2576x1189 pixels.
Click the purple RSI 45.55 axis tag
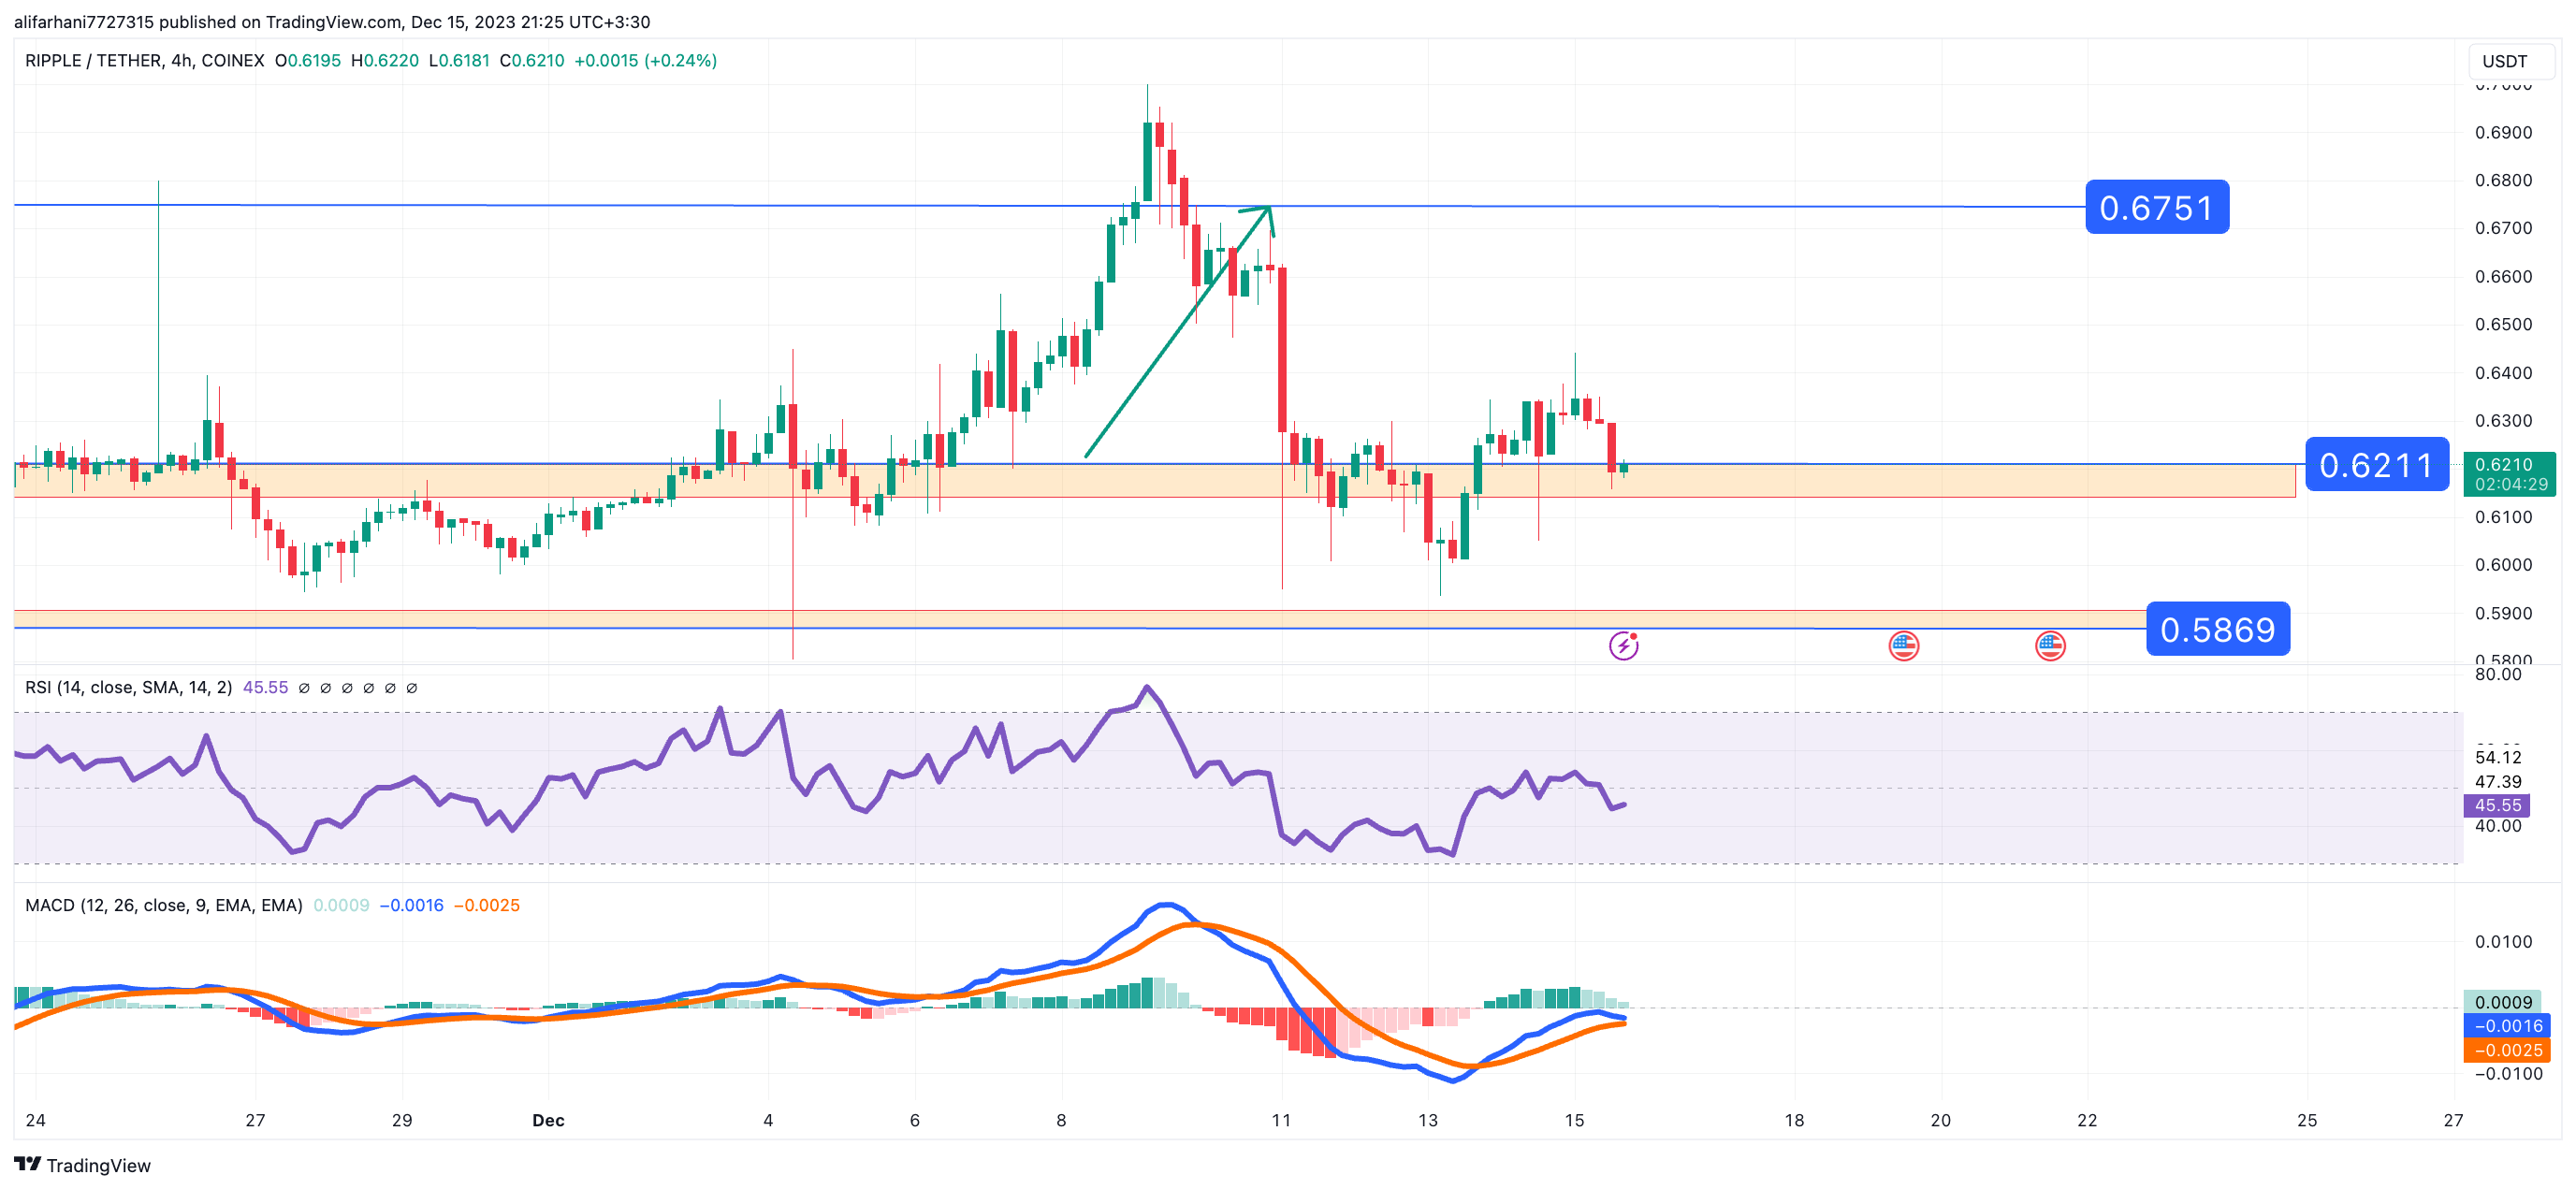(2497, 805)
